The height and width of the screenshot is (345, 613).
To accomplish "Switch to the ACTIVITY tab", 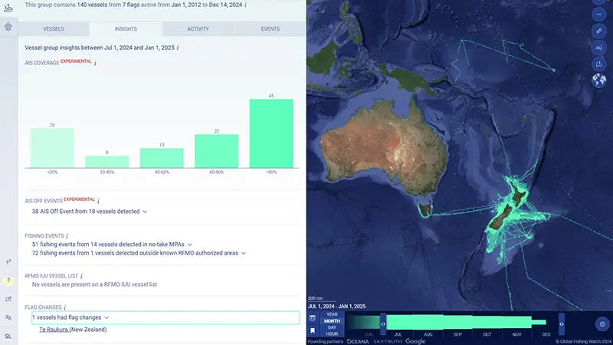I will (x=198, y=29).
